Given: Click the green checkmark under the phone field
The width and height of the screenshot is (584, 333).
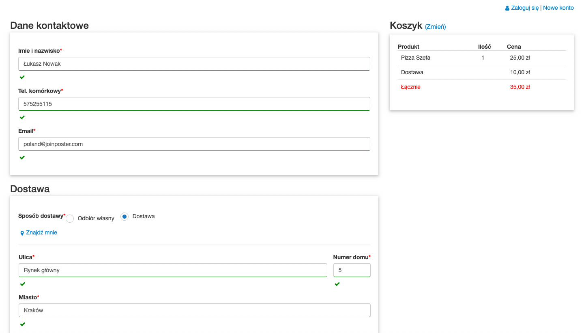Looking at the screenshot, I should pyautogui.click(x=22, y=117).
